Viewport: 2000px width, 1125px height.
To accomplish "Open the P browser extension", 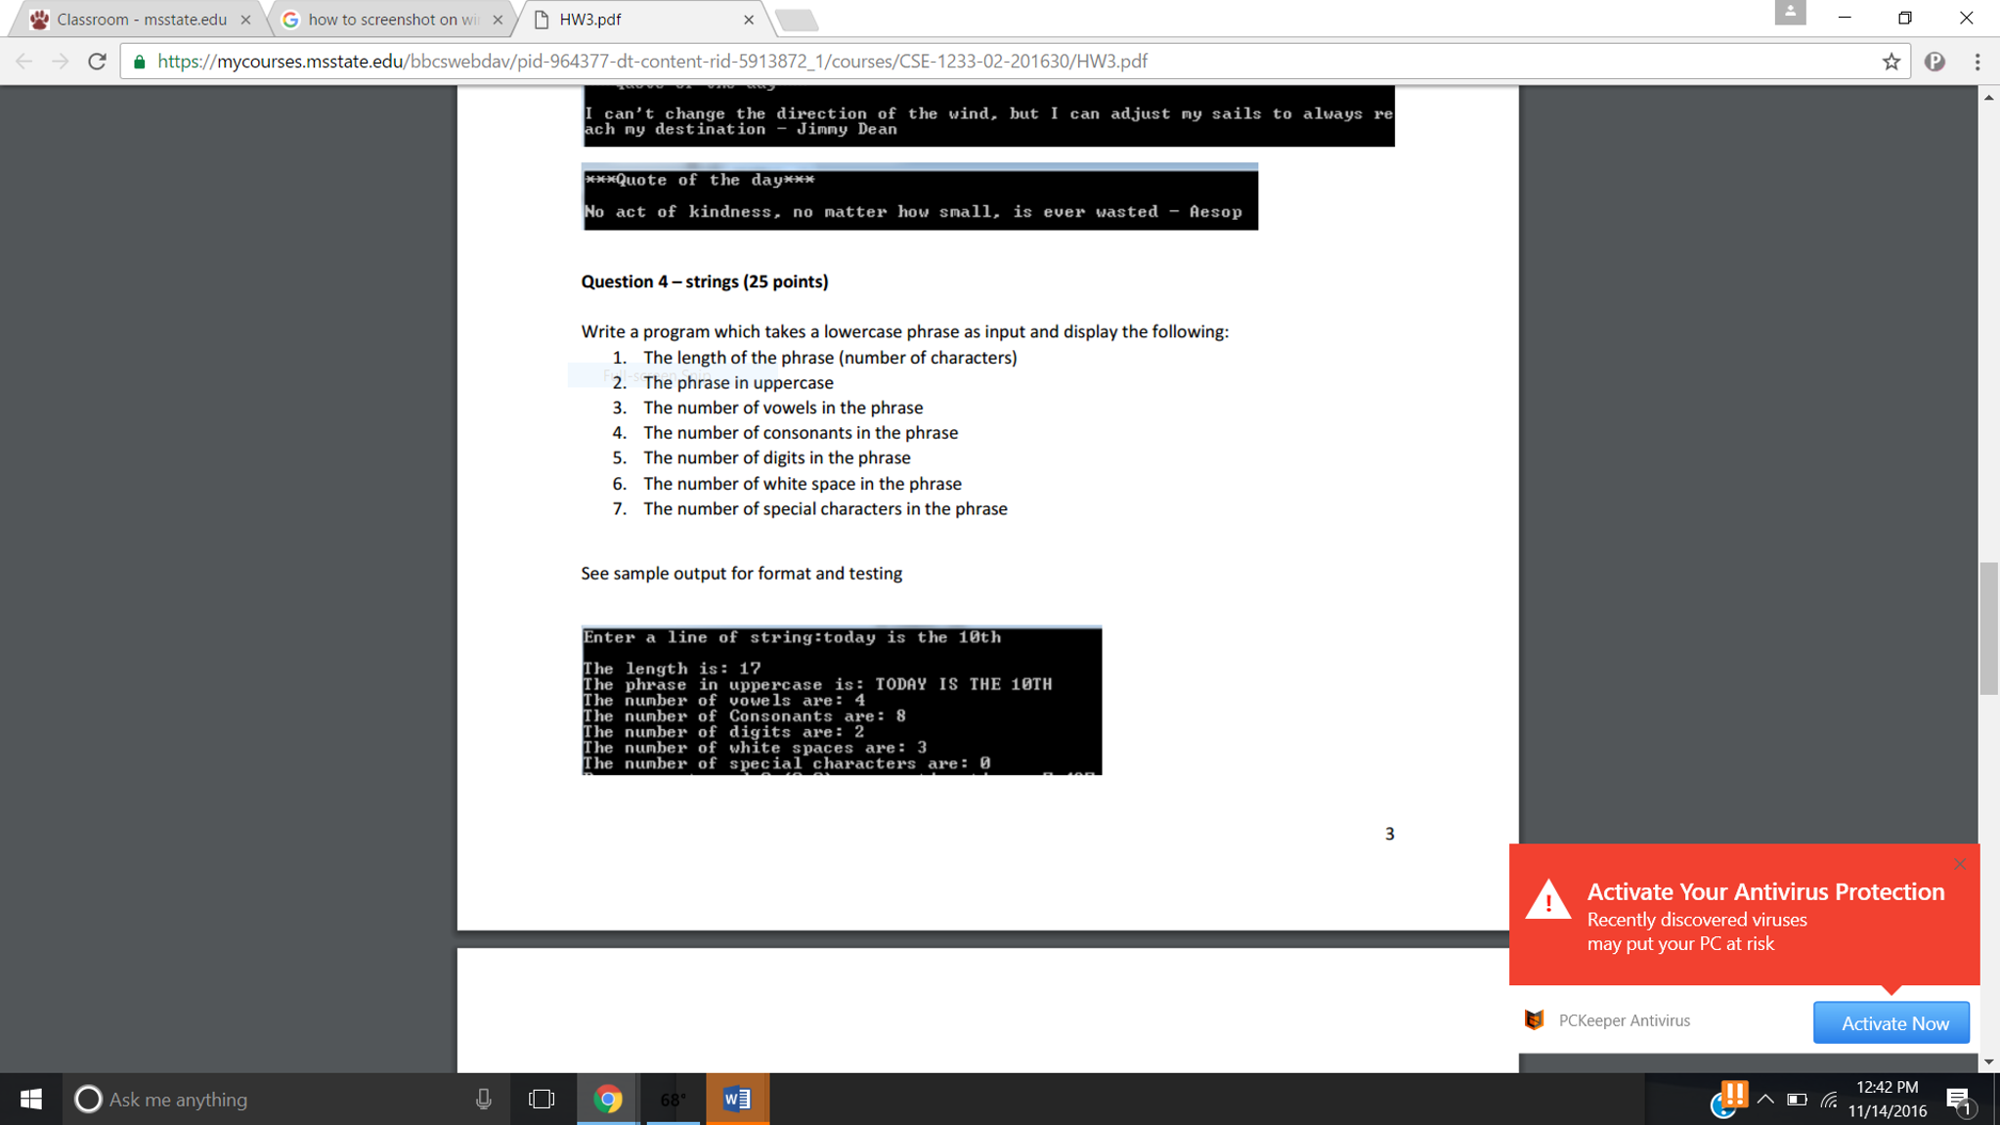I will (x=1936, y=61).
